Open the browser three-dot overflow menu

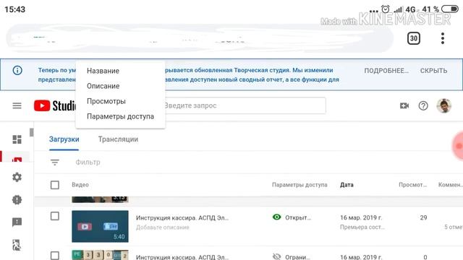(x=442, y=38)
